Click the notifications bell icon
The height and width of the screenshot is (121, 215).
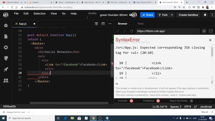coord(205,15)
